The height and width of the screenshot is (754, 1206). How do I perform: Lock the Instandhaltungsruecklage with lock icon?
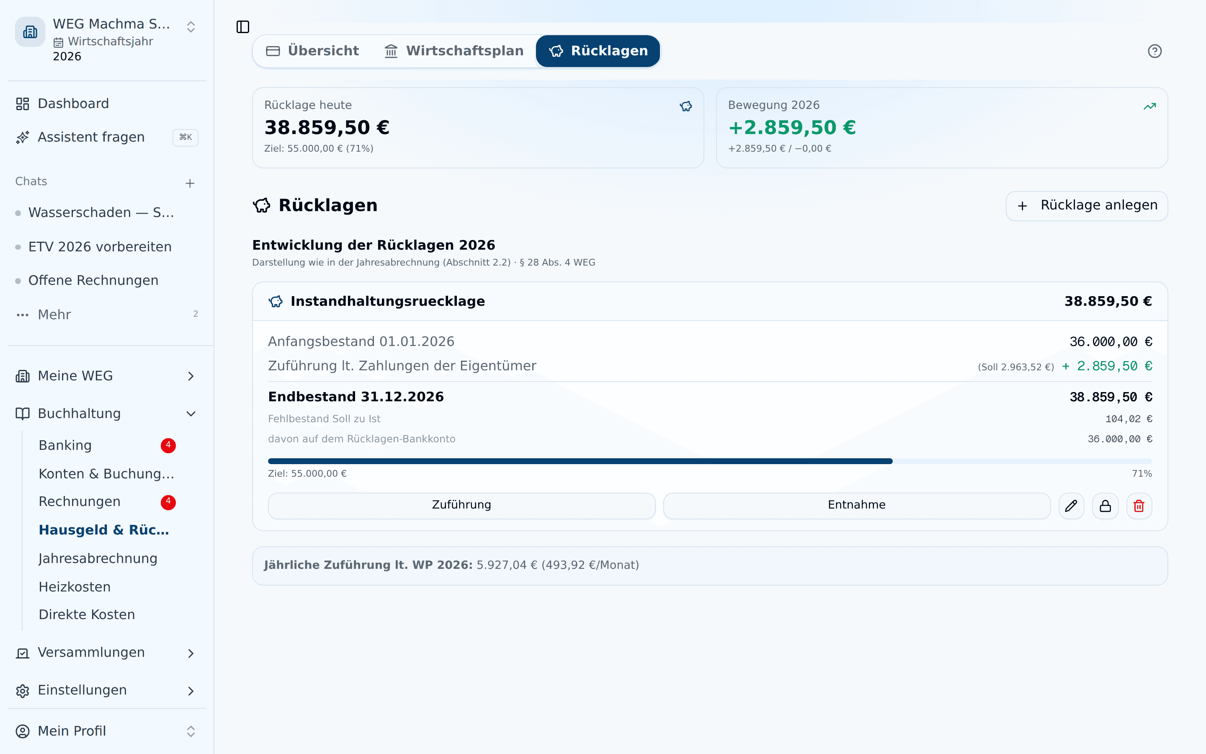(x=1105, y=506)
